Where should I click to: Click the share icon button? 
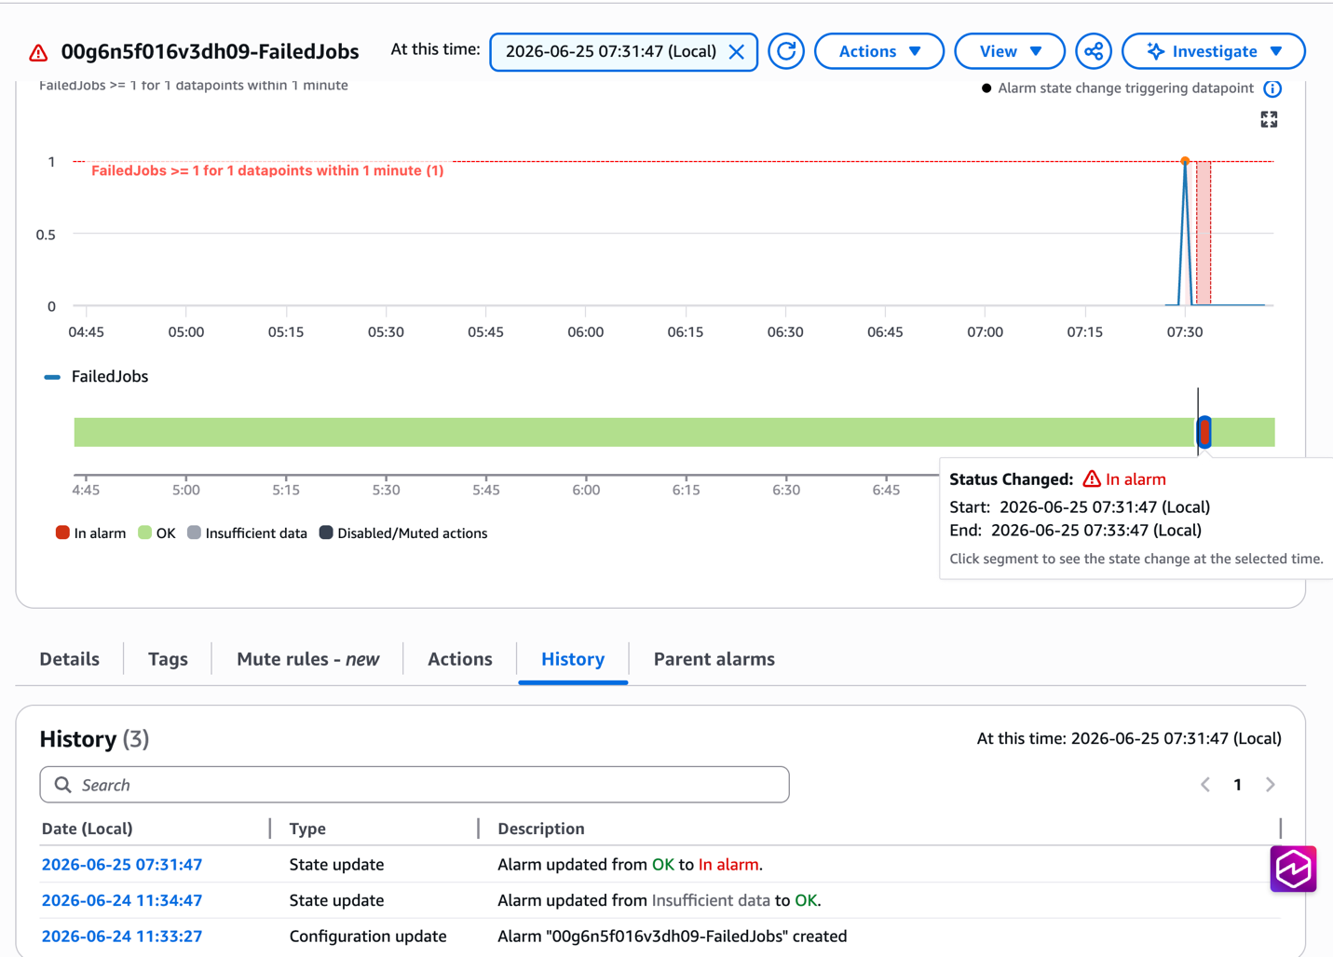pyautogui.click(x=1094, y=51)
